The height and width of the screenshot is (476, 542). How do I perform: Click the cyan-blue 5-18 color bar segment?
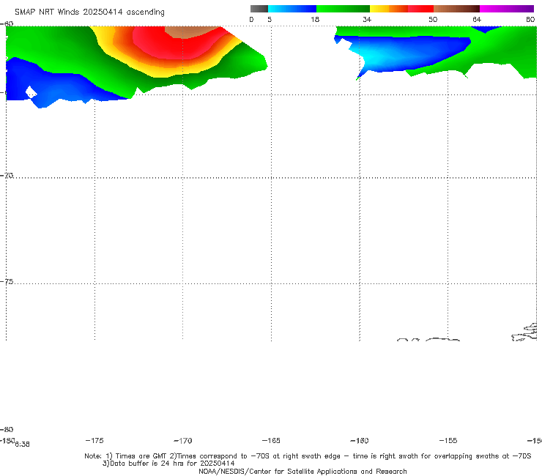coord(292,9)
